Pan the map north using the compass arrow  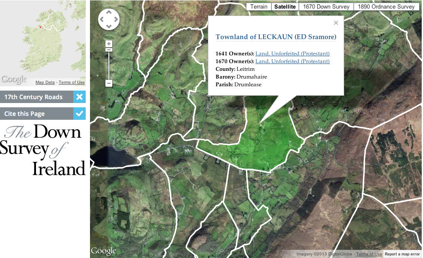click(x=108, y=12)
